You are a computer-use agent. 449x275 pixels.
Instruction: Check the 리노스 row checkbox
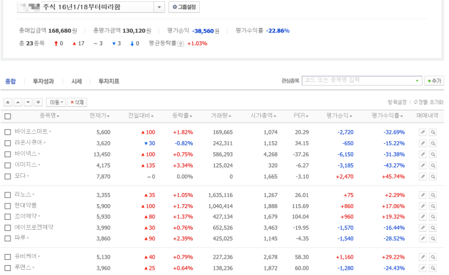pos(8,195)
